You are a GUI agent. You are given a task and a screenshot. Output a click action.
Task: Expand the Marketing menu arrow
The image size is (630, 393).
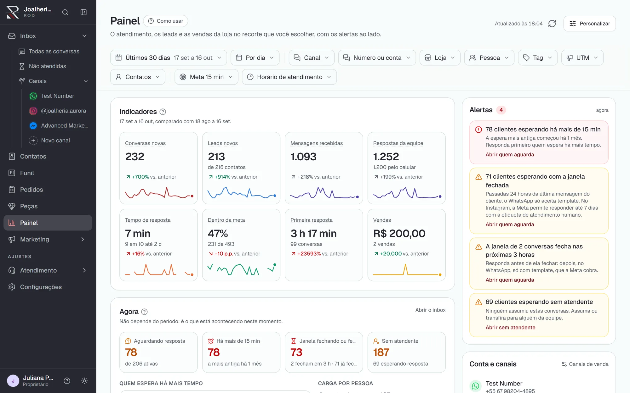(x=83, y=240)
